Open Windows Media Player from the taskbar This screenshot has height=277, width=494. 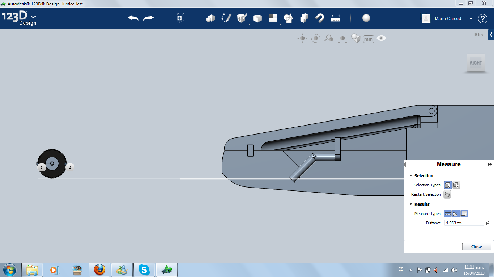point(54,270)
